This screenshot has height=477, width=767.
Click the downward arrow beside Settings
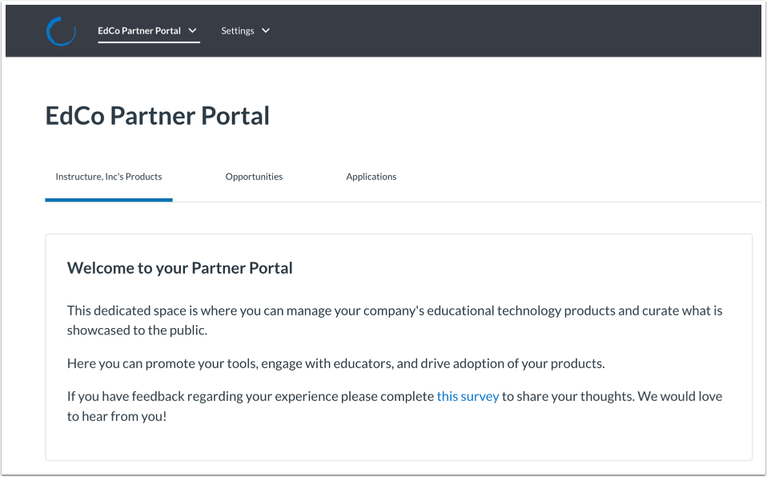(x=265, y=30)
